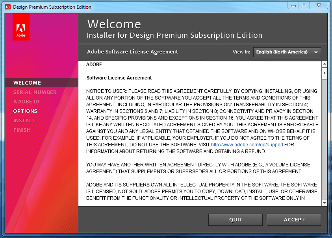The width and height of the screenshot is (332, 238).
Task: Click the Adobe Software License Agreement header
Action: (x=132, y=52)
